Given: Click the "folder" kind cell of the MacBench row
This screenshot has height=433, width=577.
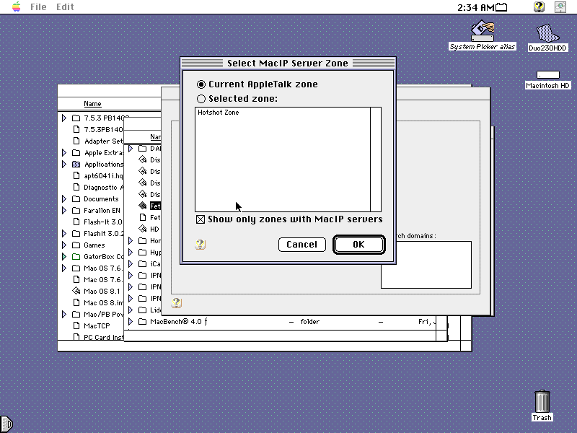Looking at the screenshot, I should click(x=310, y=321).
